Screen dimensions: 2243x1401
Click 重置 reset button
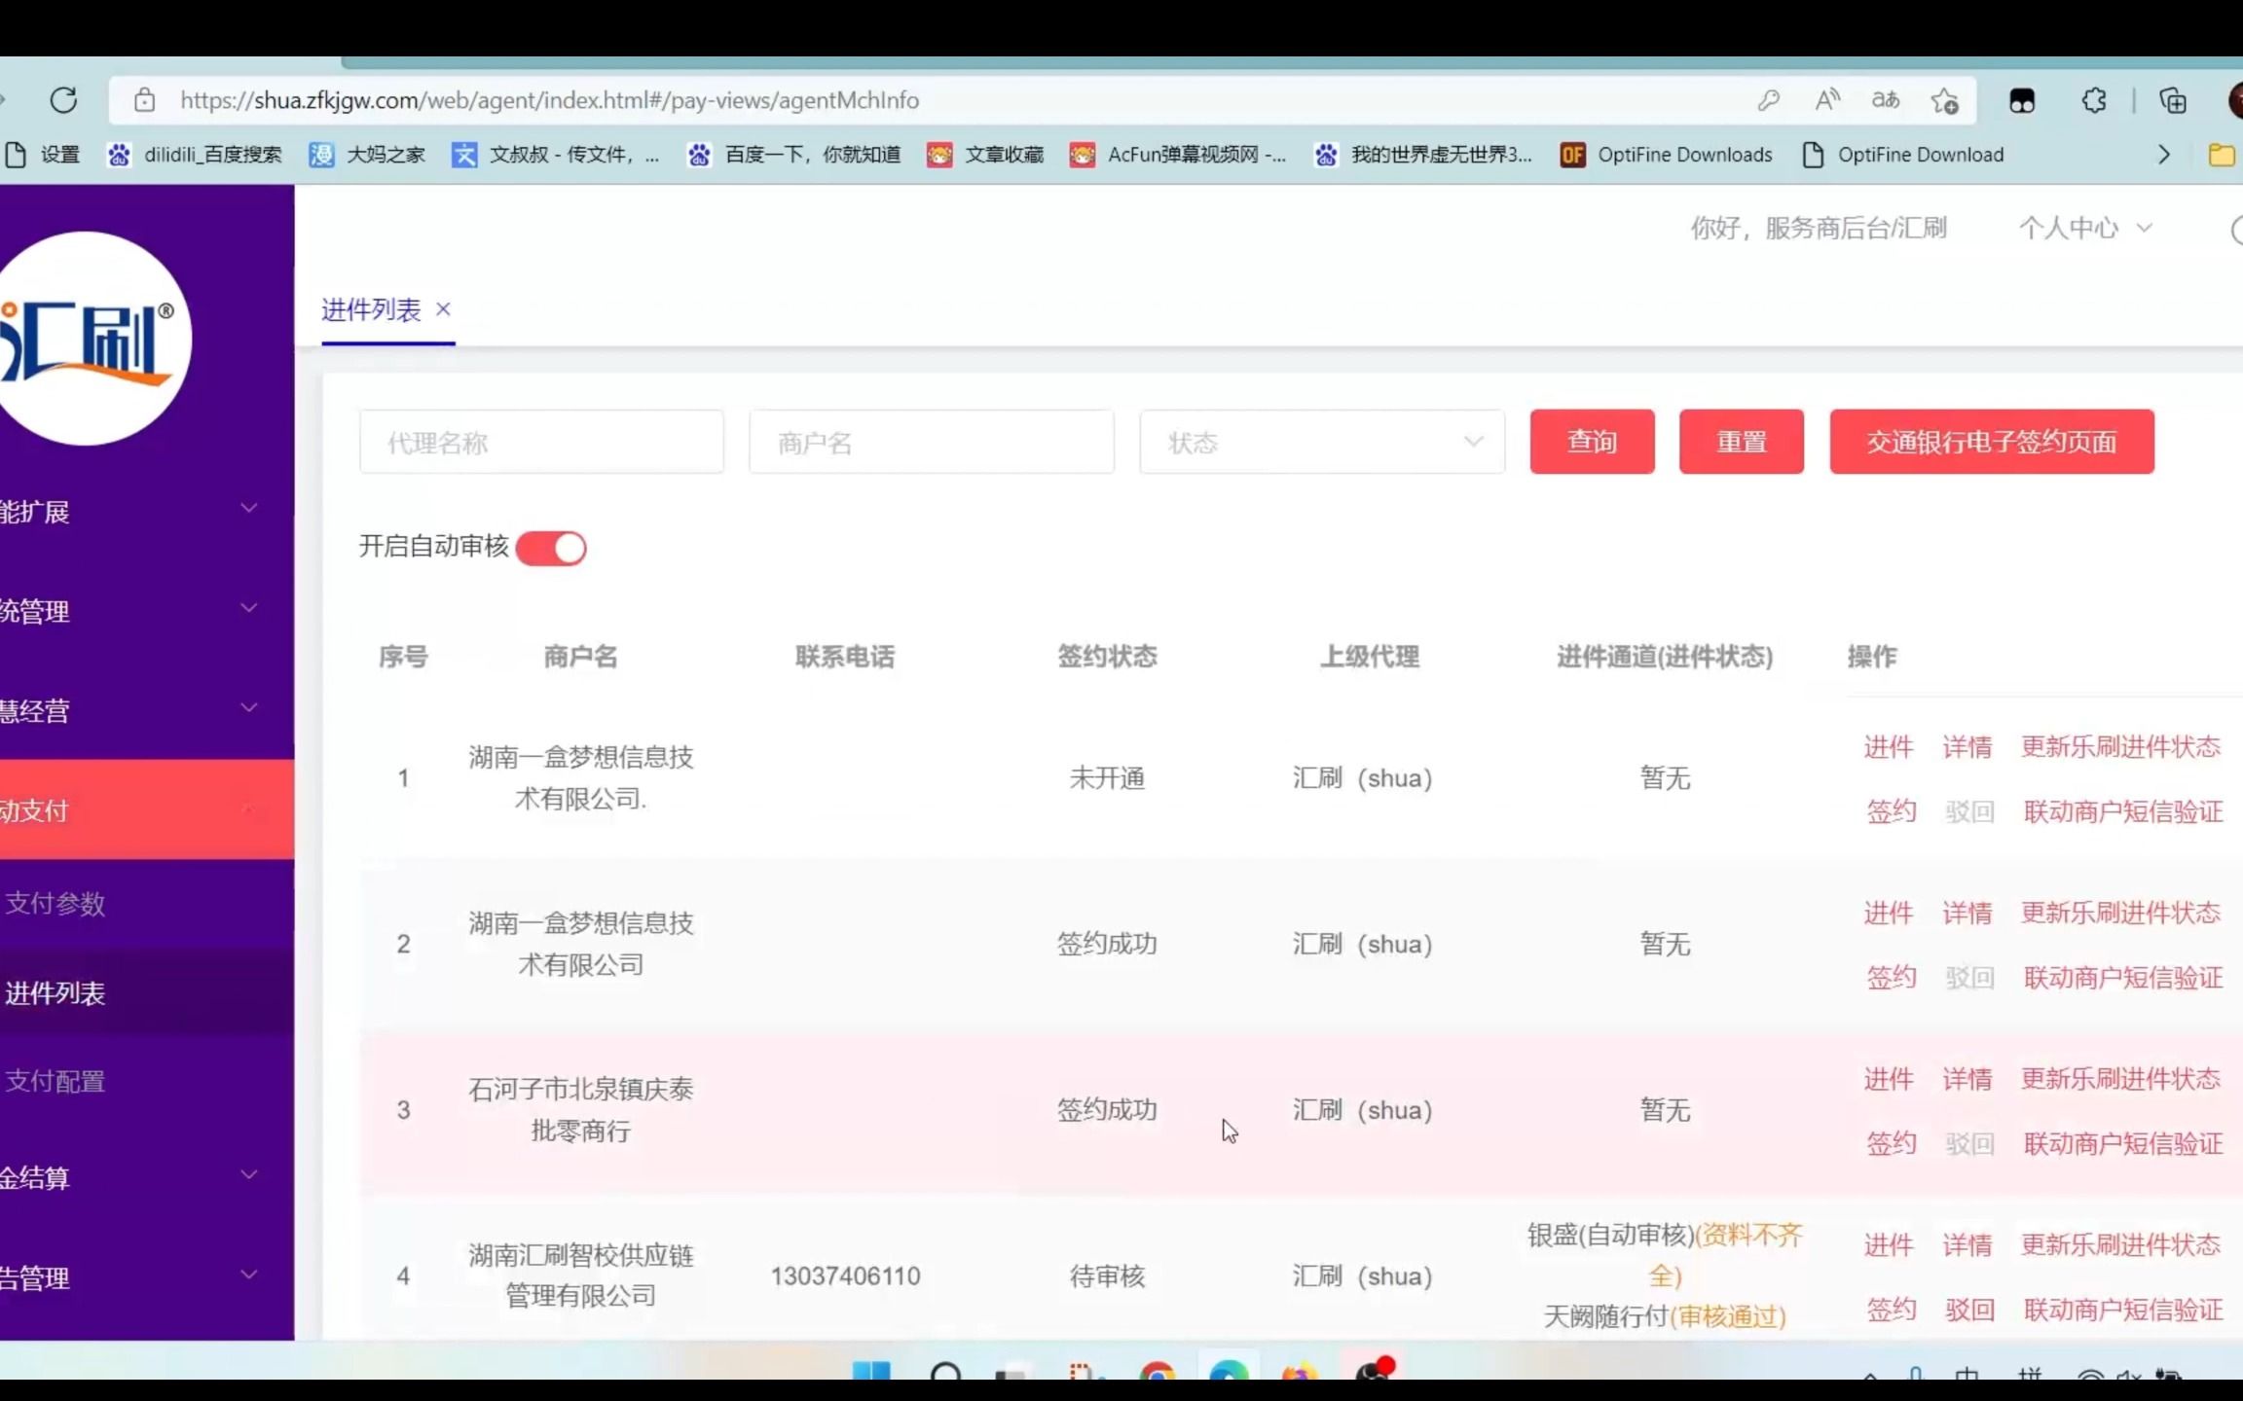(1741, 443)
